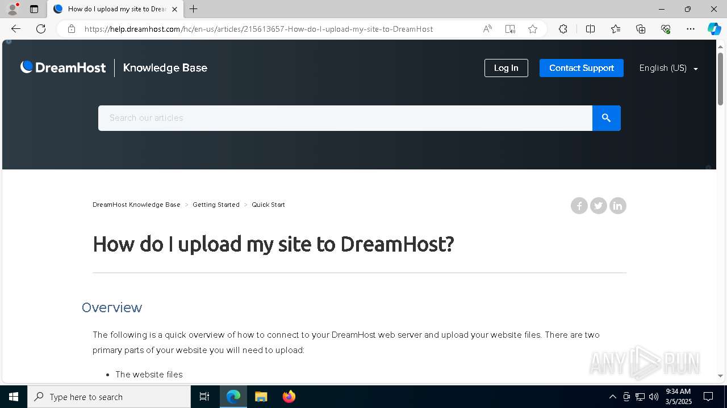Open Read aloud icon in address bar

pos(487,29)
